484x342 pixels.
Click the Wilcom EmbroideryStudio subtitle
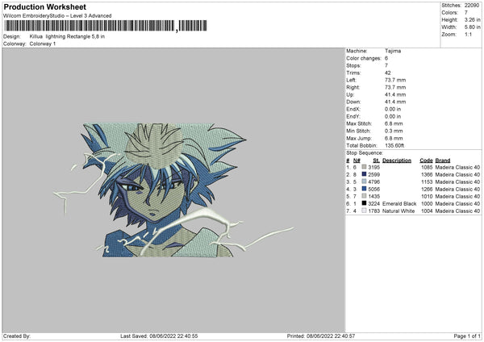(57, 16)
